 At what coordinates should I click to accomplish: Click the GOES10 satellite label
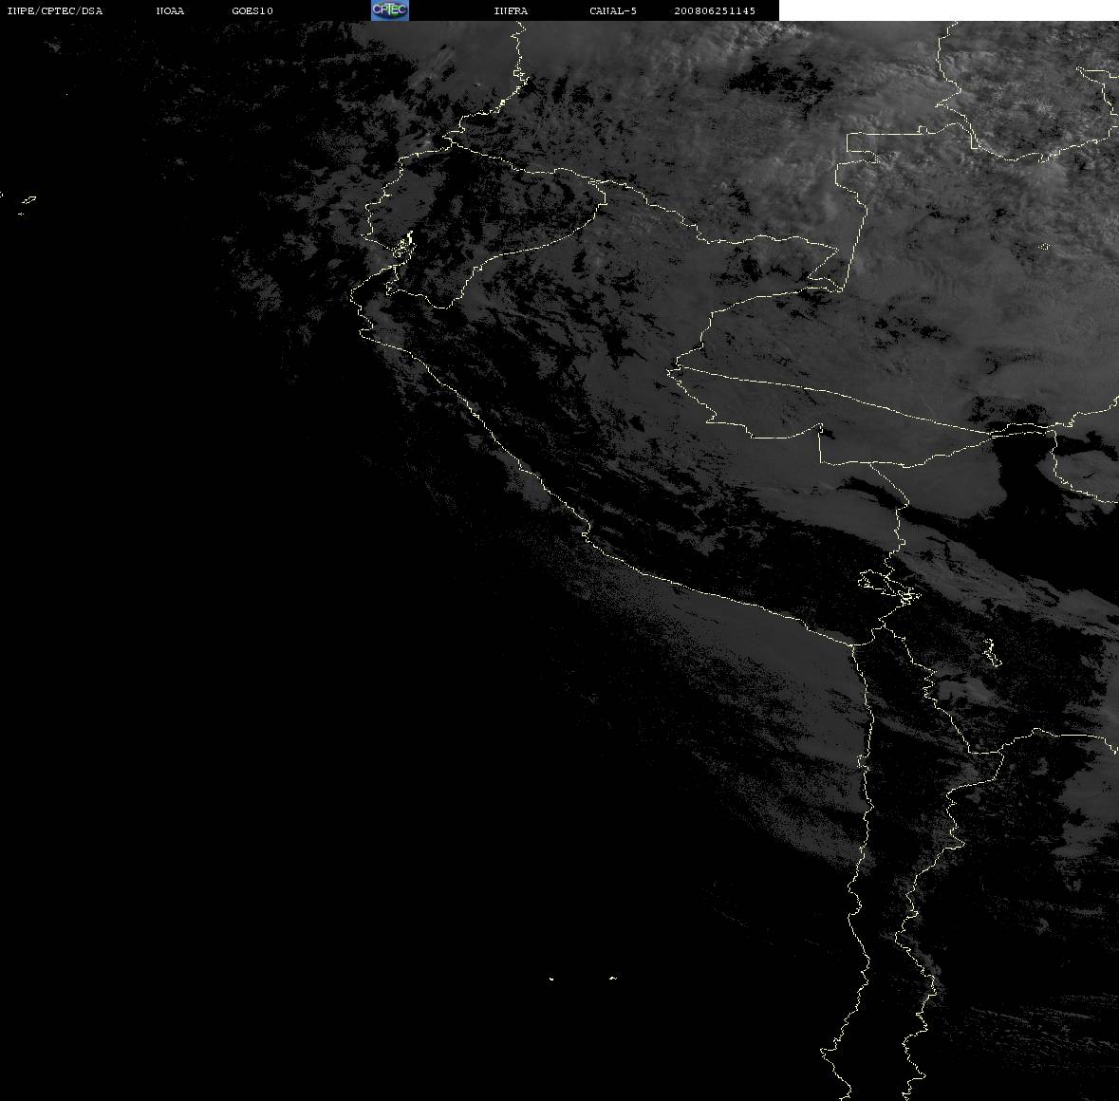pyautogui.click(x=252, y=10)
